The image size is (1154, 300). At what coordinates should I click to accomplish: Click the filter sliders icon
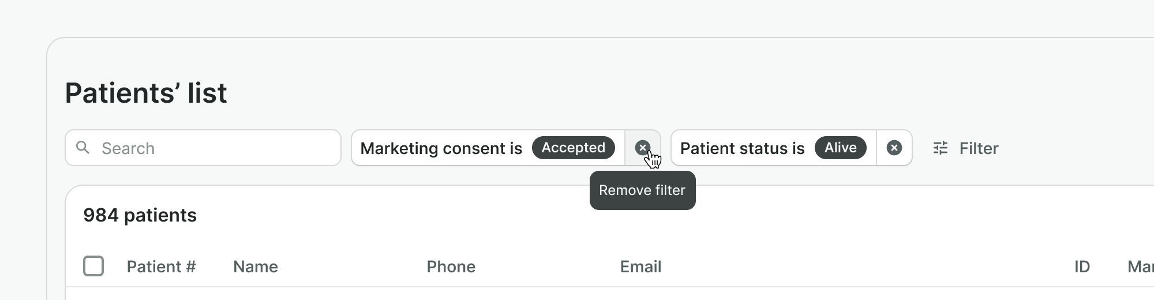[x=941, y=148]
